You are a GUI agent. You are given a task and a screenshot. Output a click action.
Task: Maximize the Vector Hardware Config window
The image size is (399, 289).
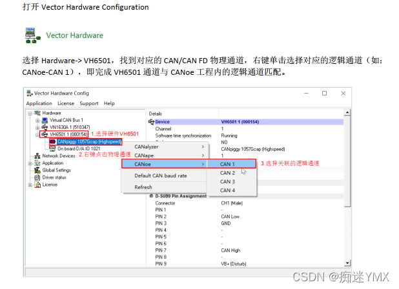(x=325, y=94)
